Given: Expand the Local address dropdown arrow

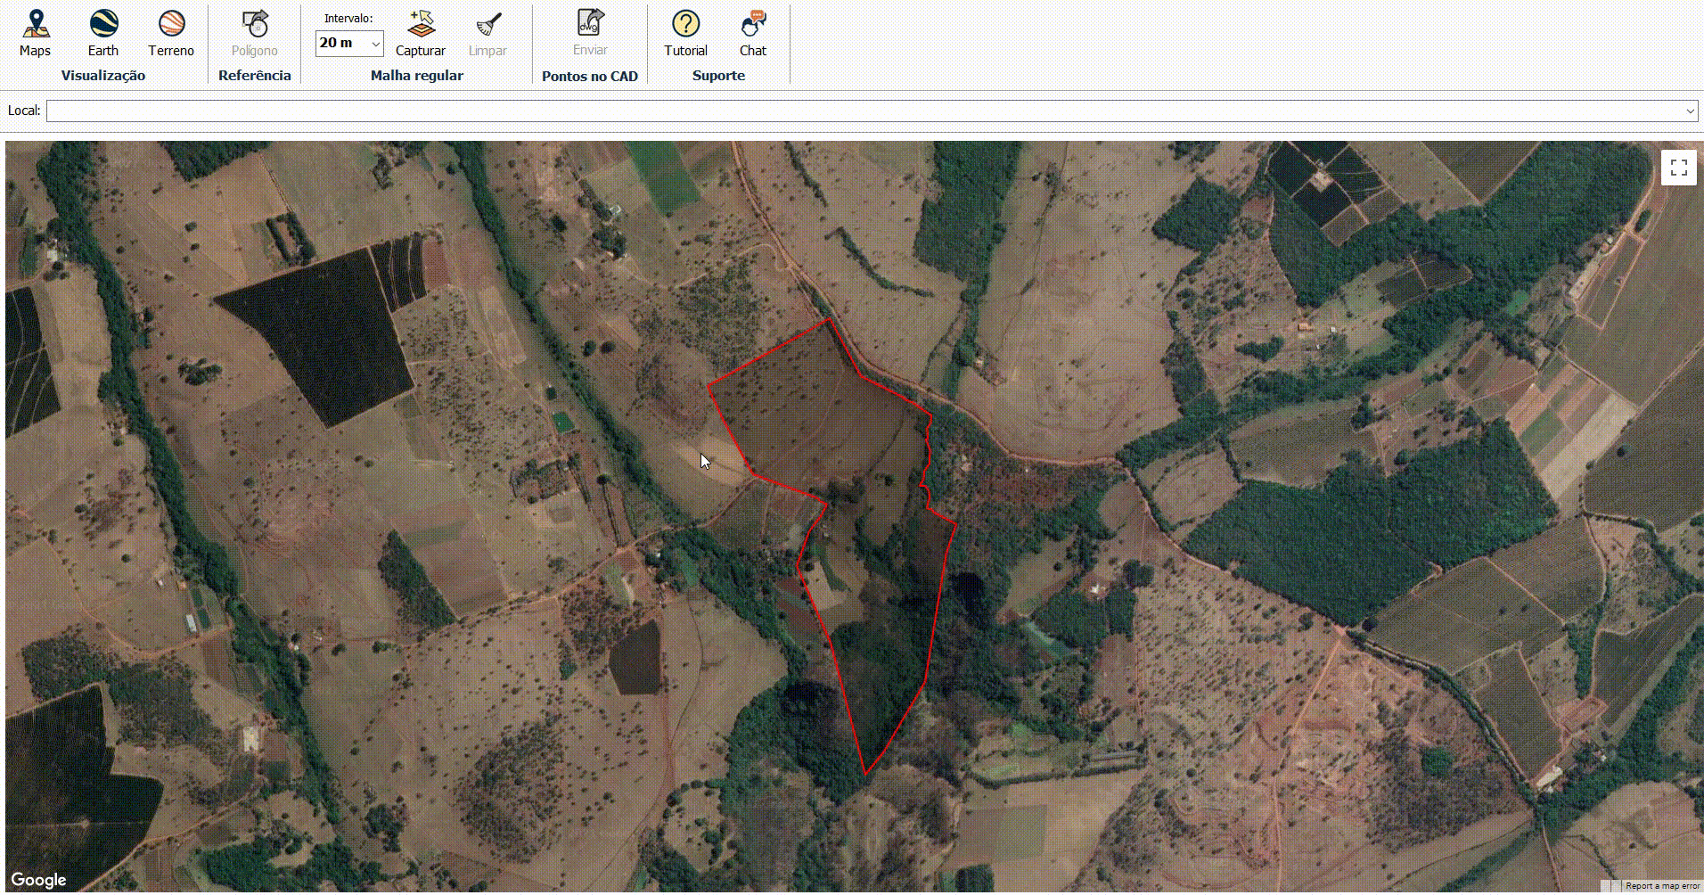Looking at the screenshot, I should pos(1689,111).
